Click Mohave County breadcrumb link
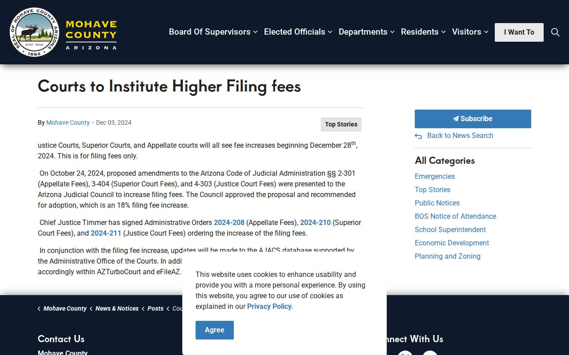The height and width of the screenshot is (355, 569). pos(65,308)
